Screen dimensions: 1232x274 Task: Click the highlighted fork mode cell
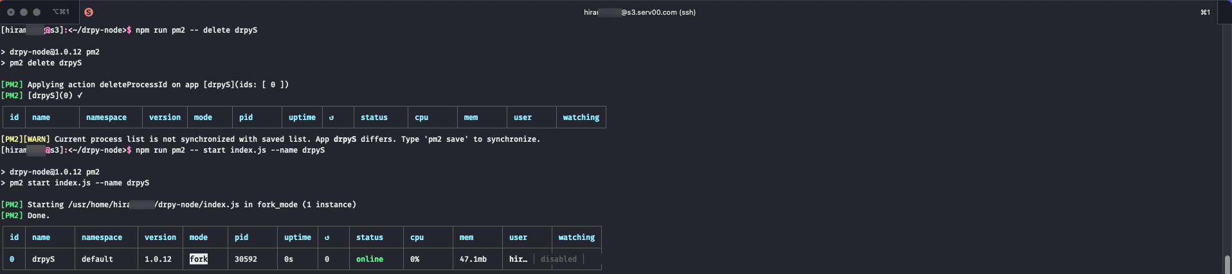click(x=199, y=259)
